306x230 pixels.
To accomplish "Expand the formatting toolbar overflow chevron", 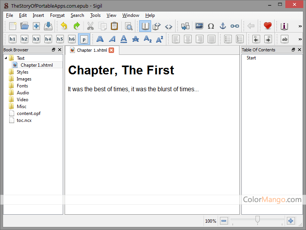I will coord(300,39).
